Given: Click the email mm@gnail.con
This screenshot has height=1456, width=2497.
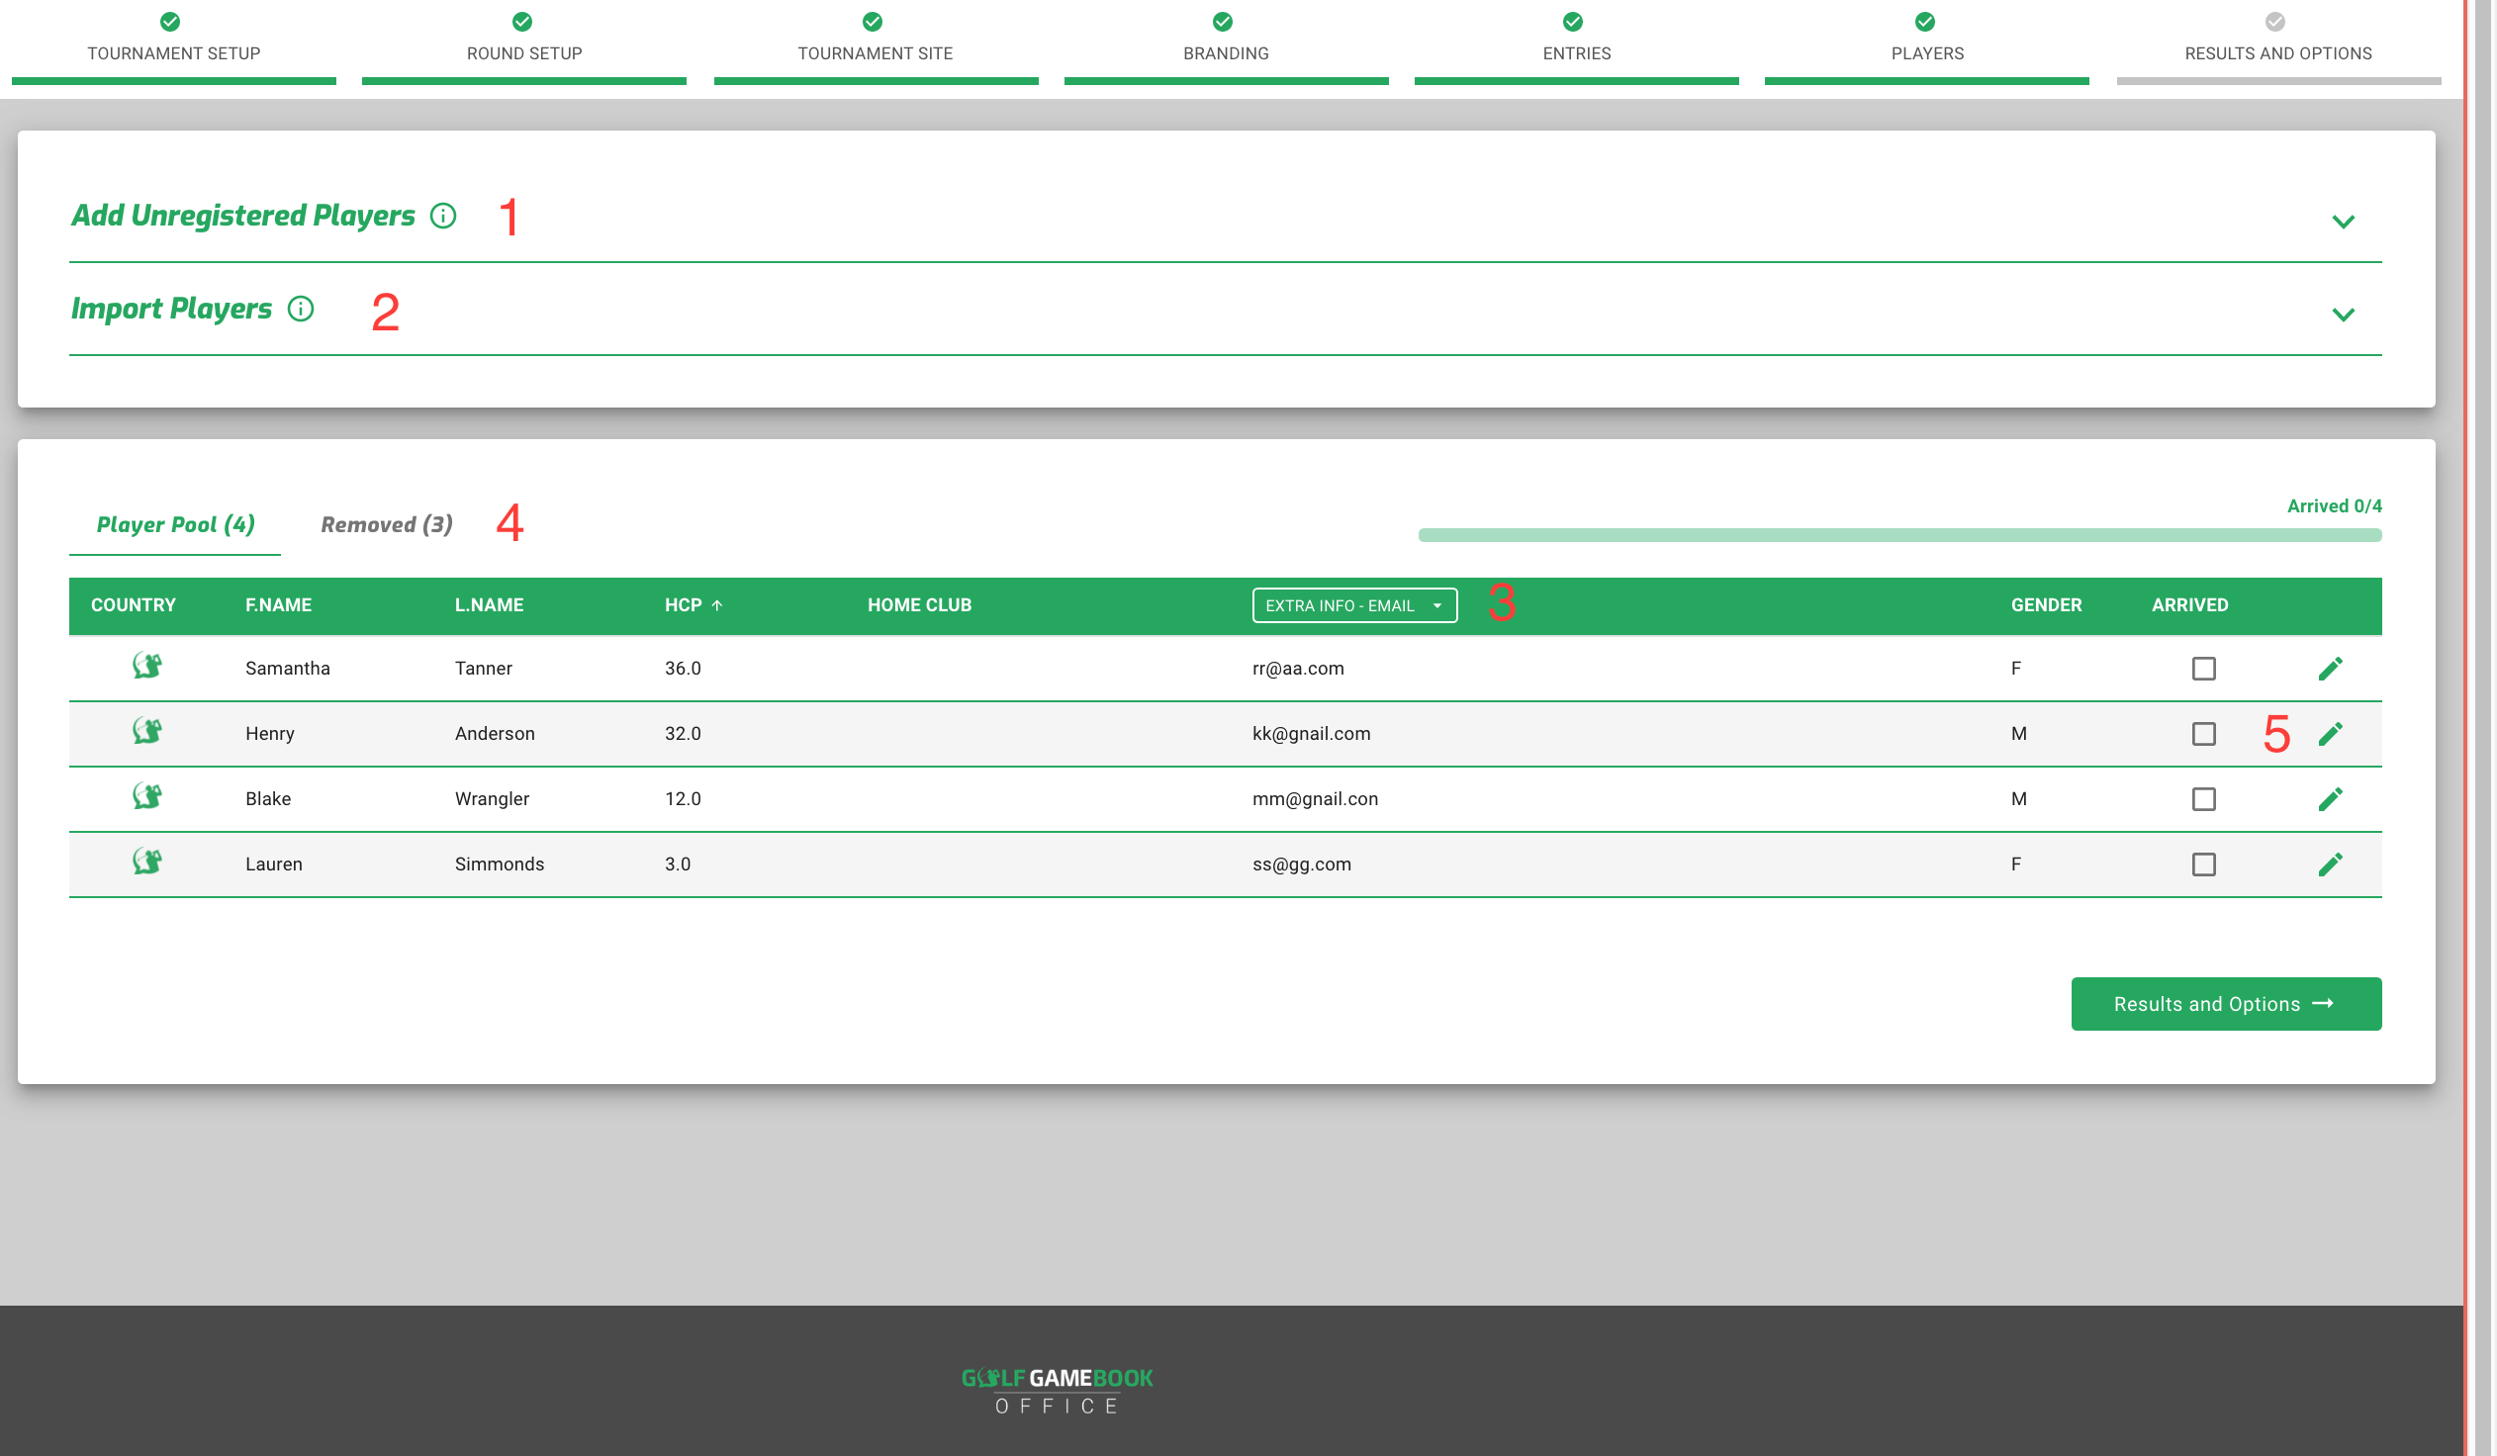Looking at the screenshot, I should [1318, 800].
